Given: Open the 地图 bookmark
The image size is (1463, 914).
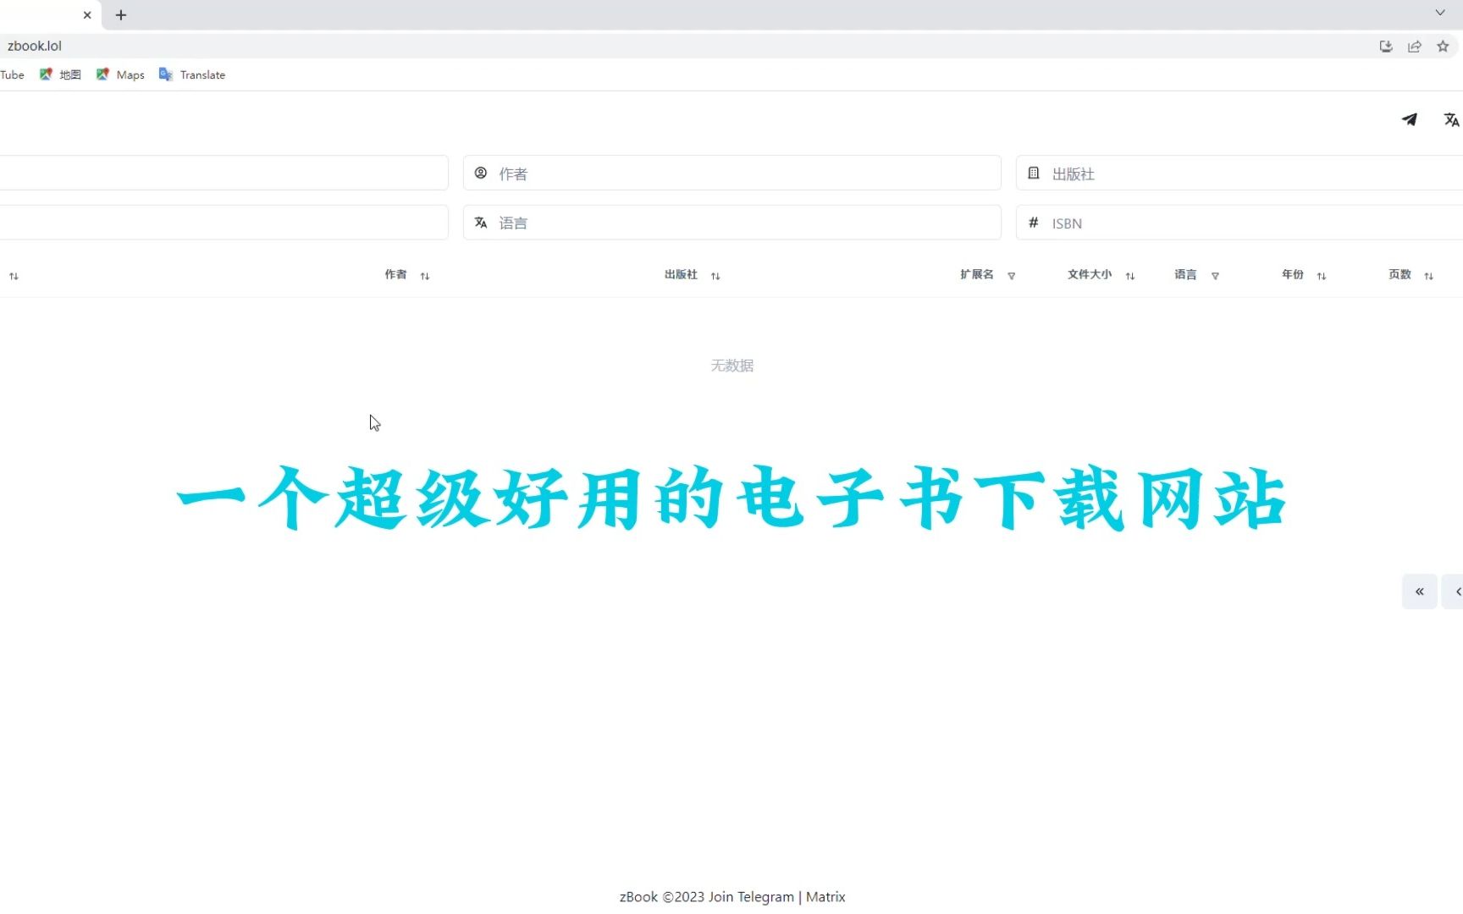Looking at the screenshot, I should click(60, 74).
